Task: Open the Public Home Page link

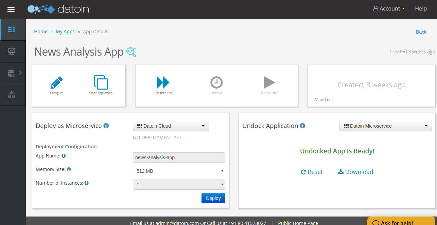Action: click(x=298, y=223)
